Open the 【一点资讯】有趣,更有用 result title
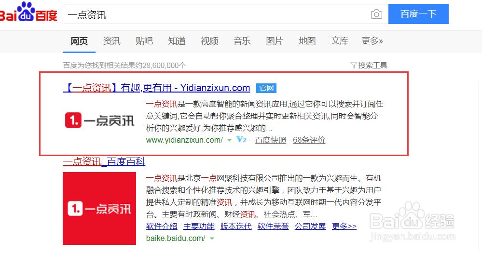 [156, 88]
